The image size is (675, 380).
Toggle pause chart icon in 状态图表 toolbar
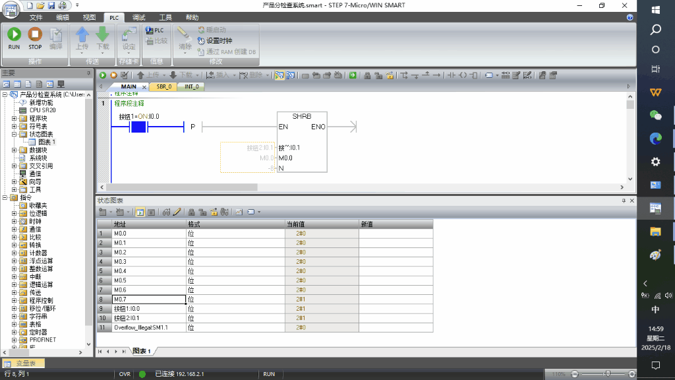[x=151, y=212]
